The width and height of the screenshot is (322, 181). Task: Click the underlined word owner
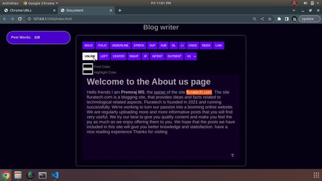point(160,92)
